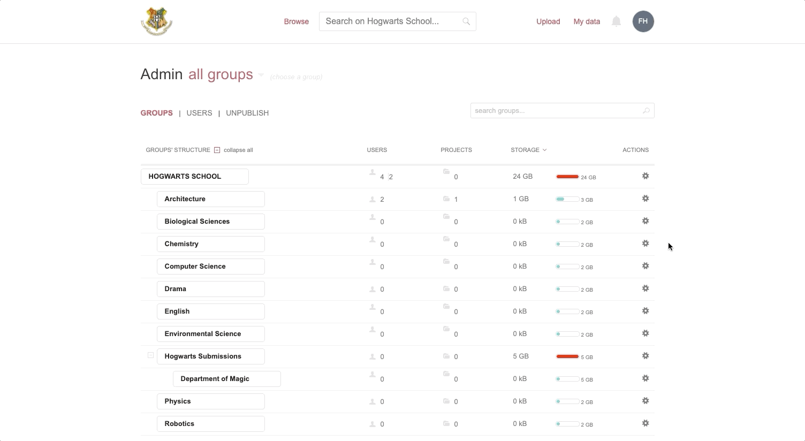Collapse the Hogwarts Submissions subtree

pyautogui.click(x=151, y=355)
